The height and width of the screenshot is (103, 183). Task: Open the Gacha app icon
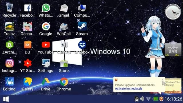(28, 26)
